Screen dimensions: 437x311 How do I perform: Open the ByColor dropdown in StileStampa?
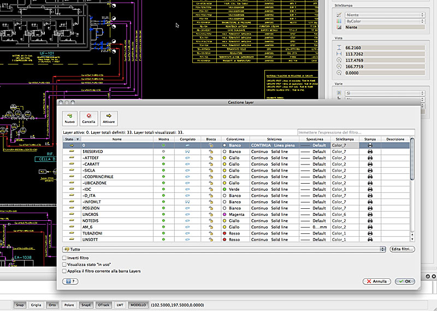click(x=385, y=21)
